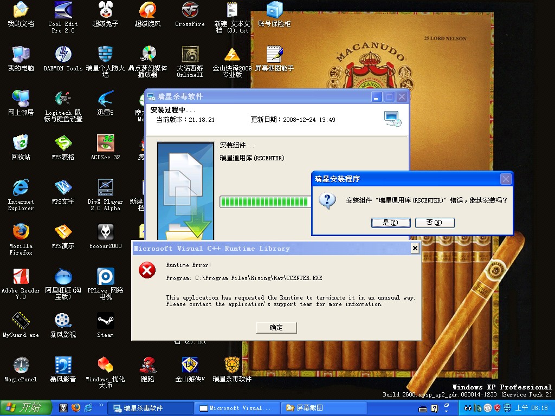
Task: Launch WPS演示 desktop shortcut
Action: 63,236
